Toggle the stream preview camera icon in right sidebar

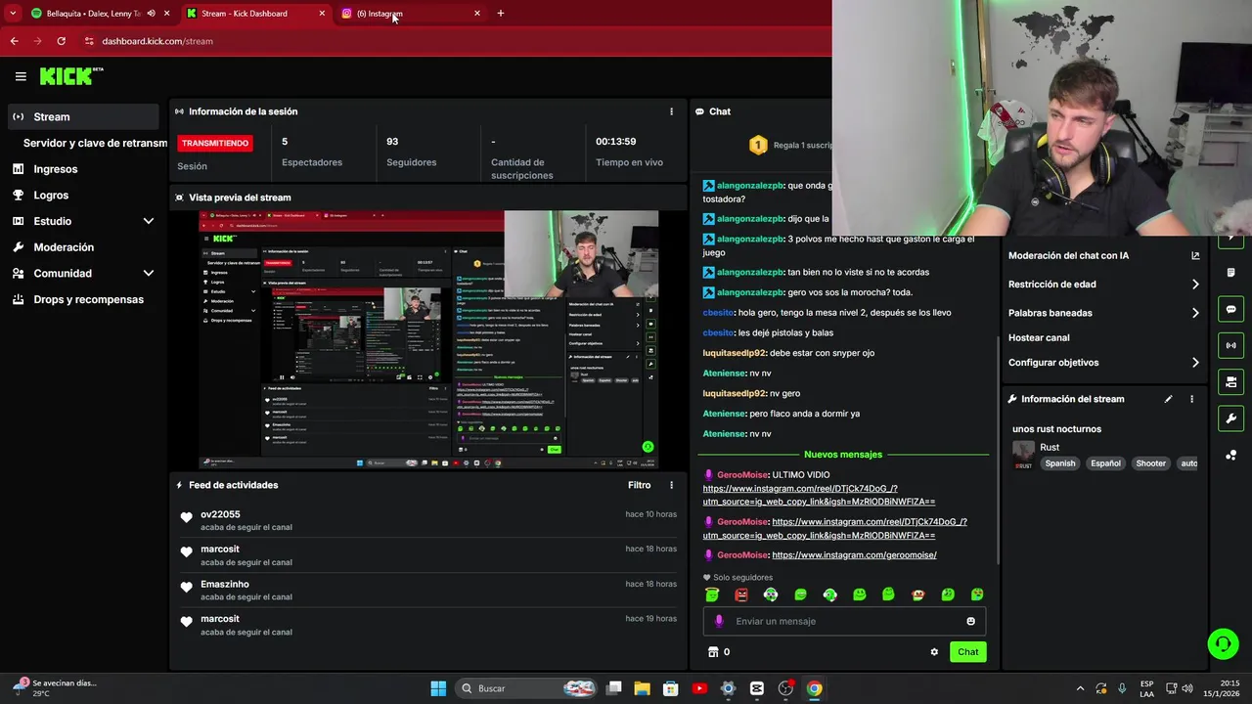pos(1230,381)
